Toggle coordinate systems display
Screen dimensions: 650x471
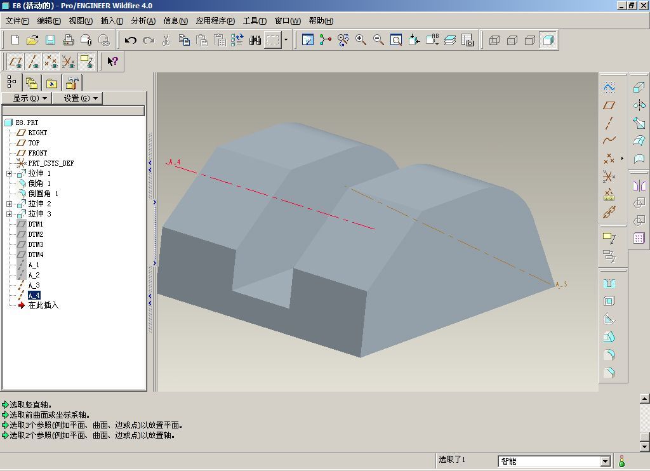(x=69, y=62)
